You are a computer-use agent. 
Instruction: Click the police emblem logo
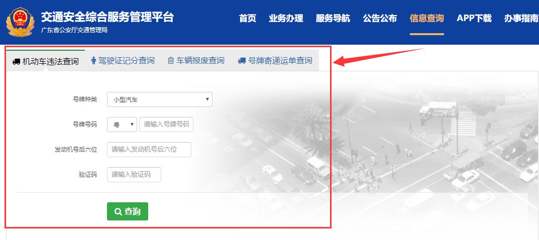click(x=20, y=22)
